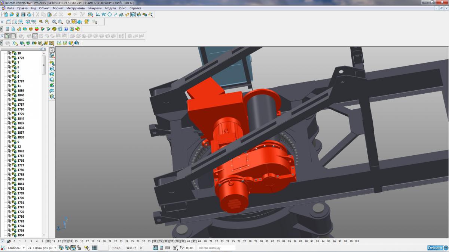The image size is (449, 252).
Task: Select tree item 1805
Action: pos(21,179)
